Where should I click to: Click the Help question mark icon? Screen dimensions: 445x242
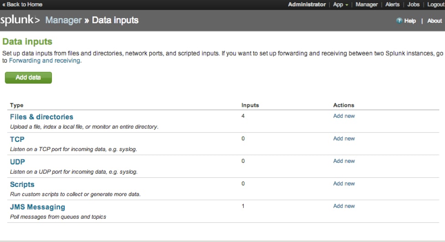[399, 20]
